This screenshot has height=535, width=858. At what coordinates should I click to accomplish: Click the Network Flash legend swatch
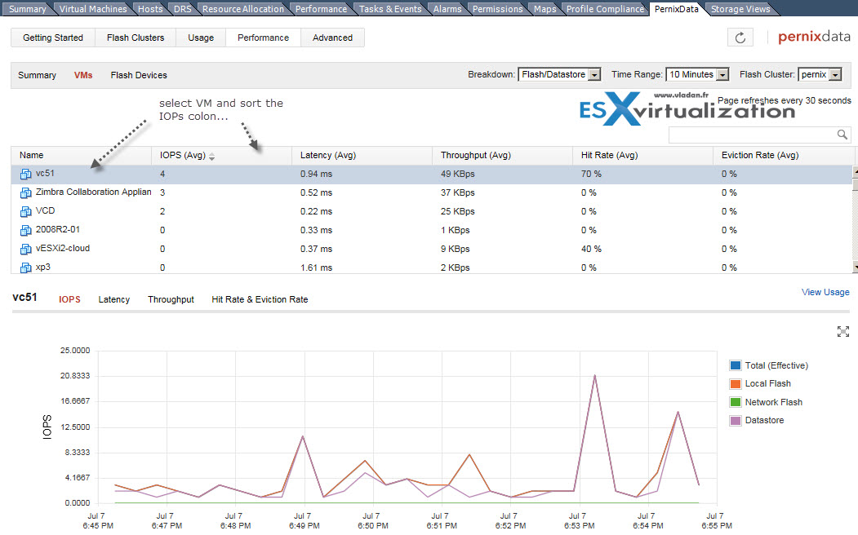[x=736, y=402]
